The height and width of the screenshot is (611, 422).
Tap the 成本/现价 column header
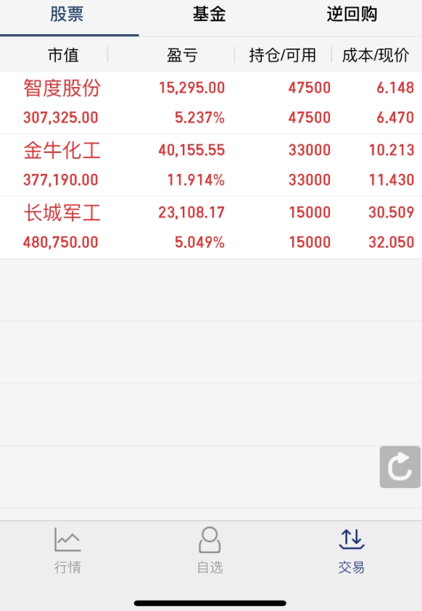click(x=376, y=55)
